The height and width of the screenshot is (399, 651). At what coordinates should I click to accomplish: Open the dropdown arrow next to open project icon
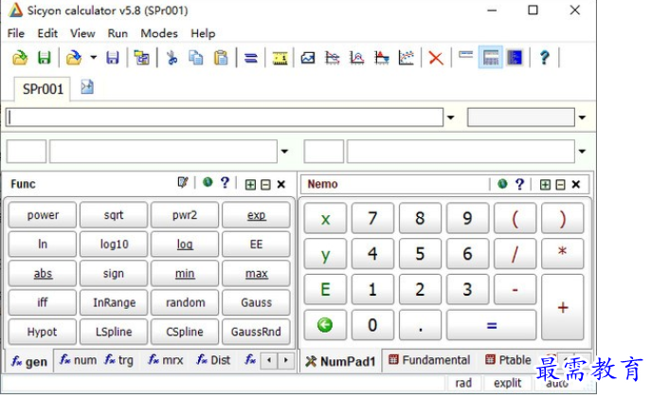(x=94, y=58)
